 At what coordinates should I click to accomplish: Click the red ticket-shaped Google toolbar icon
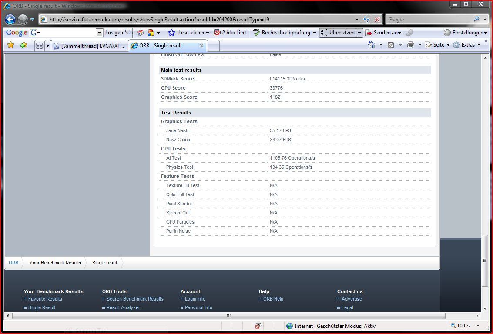[140, 33]
